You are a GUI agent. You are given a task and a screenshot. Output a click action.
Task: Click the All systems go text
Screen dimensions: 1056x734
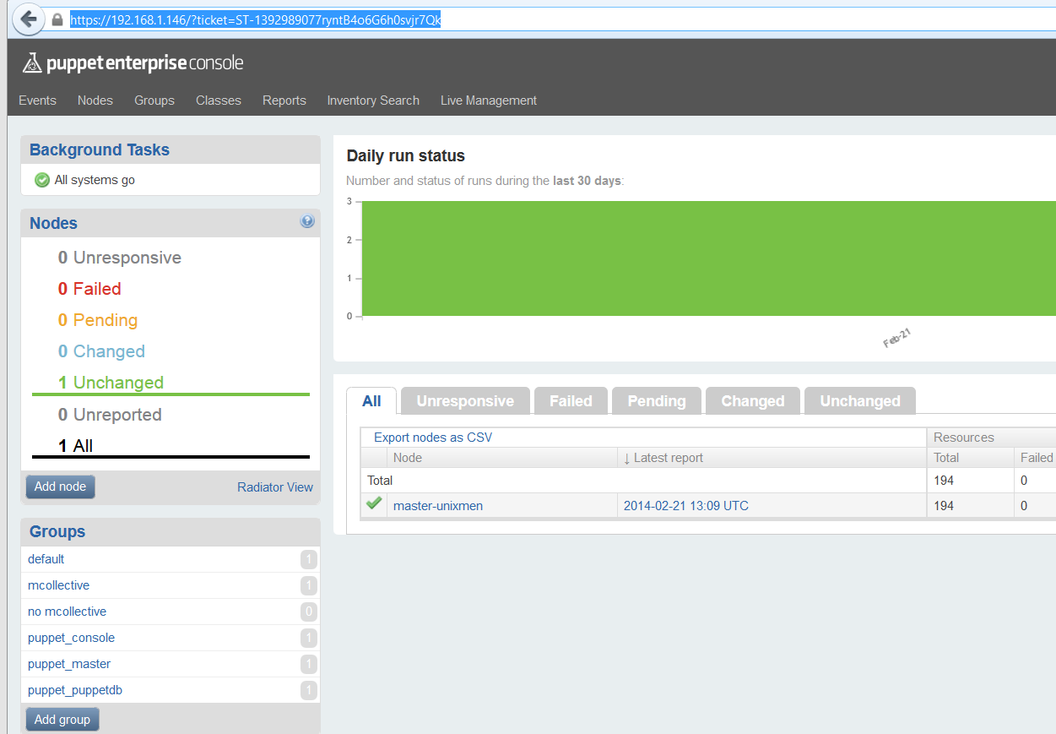95,180
